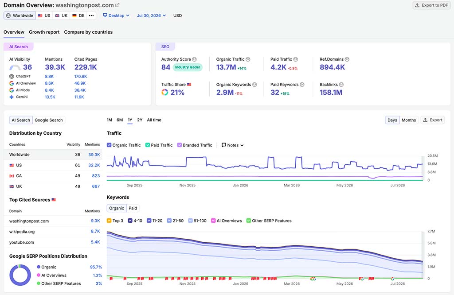Choose the US flag database
Screen dimensions: 454x295
point(44,16)
